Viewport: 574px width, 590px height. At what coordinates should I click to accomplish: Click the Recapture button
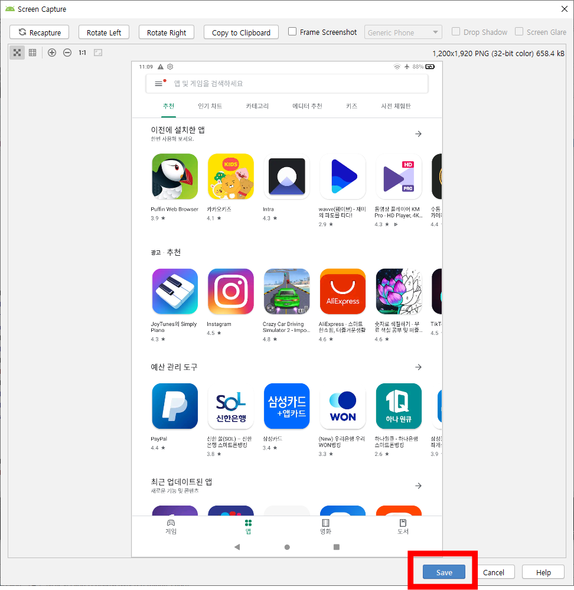click(40, 32)
